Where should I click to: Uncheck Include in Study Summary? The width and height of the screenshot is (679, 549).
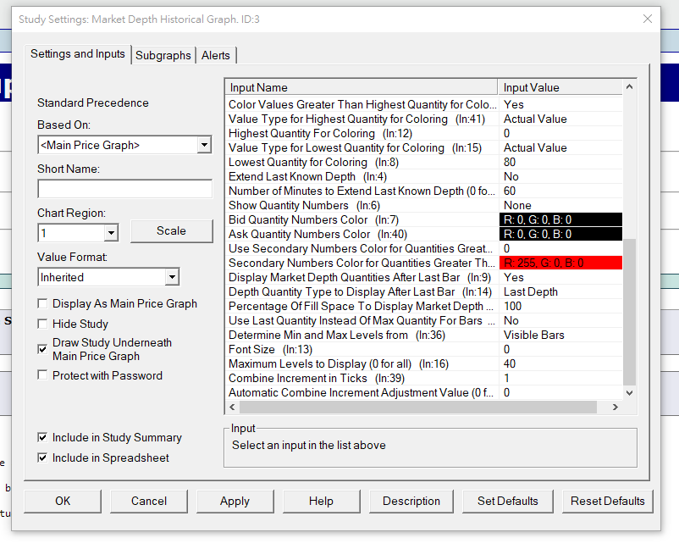point(42,438)
